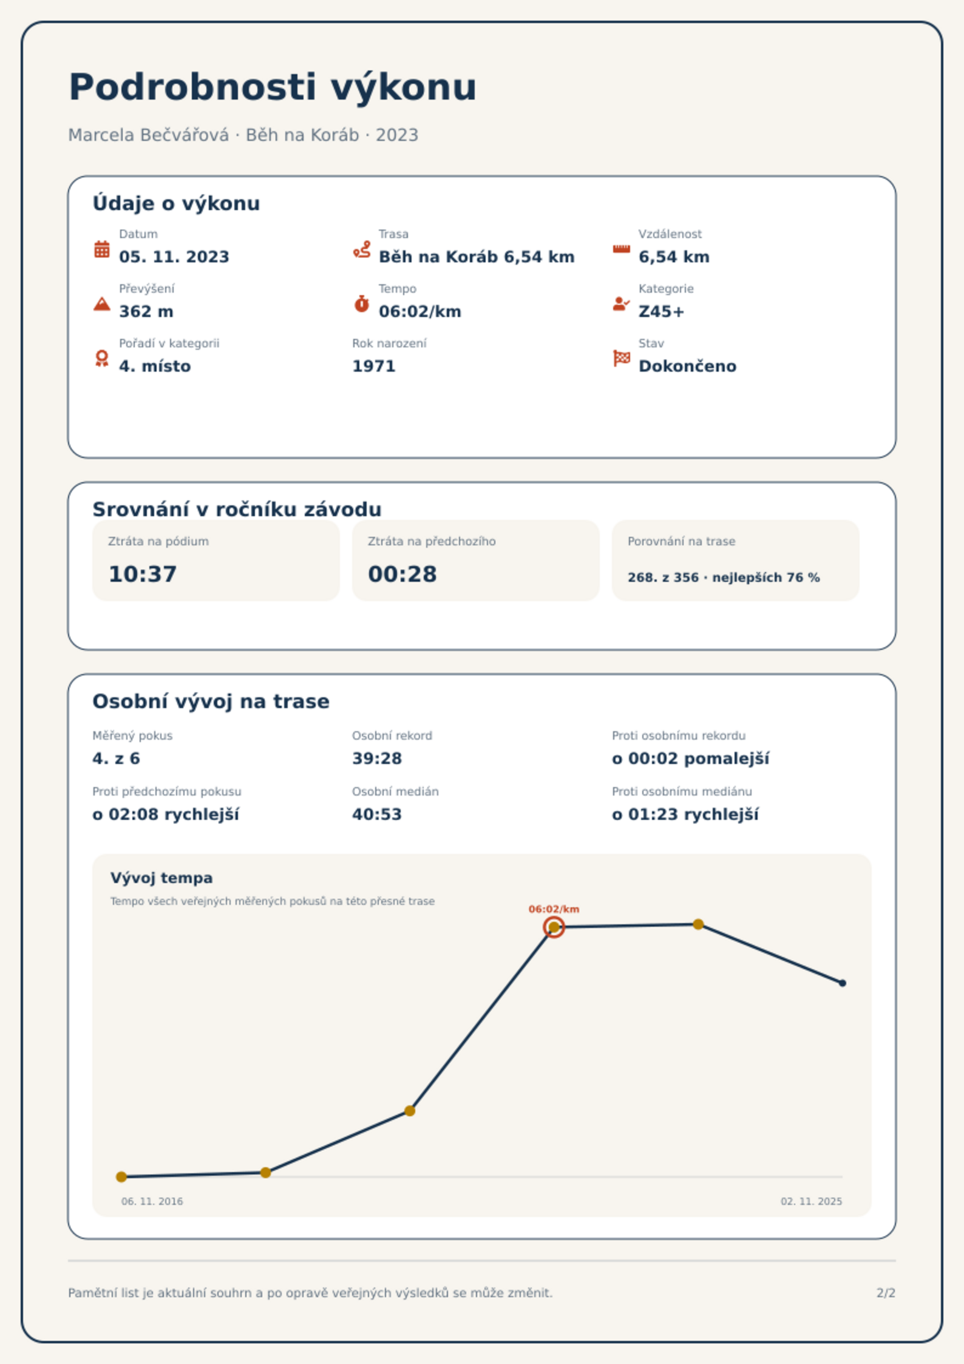
Task: Click the Osobní medián value 40:53
Action: [x=377, y=814]
